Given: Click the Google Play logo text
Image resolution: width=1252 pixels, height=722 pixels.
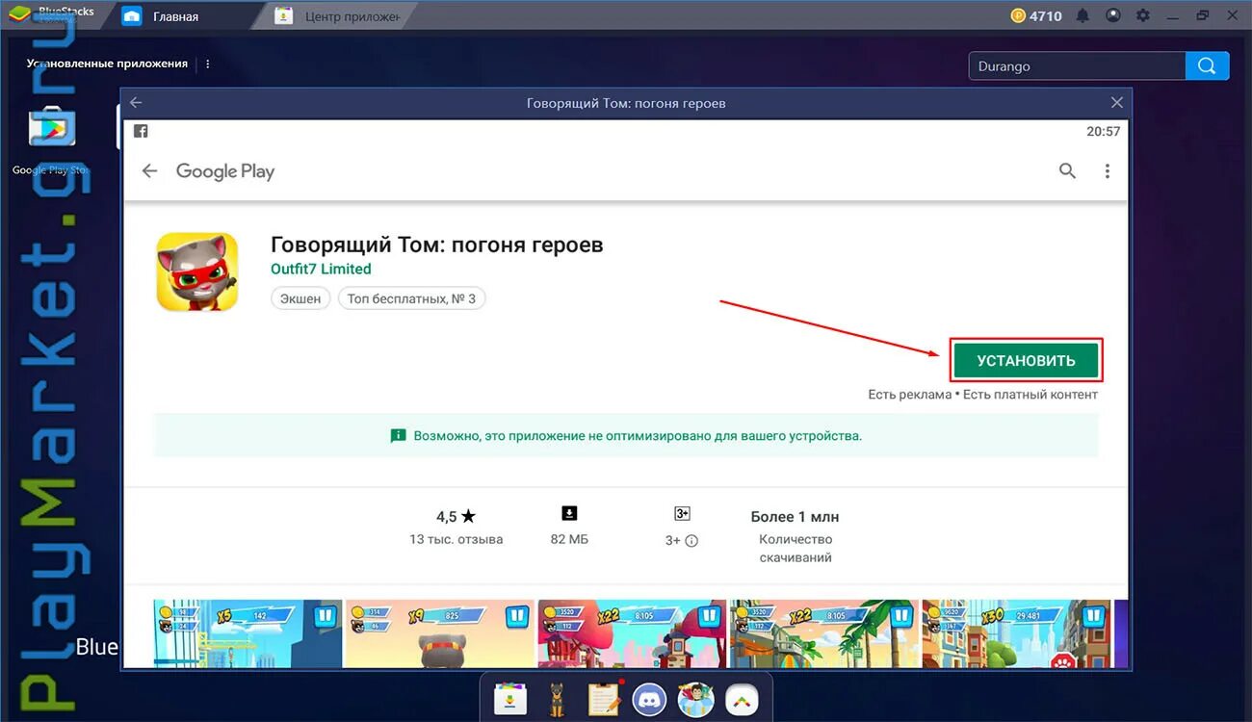Looking at the screenshot, I should pyautogui.click(x=225, y=171).
